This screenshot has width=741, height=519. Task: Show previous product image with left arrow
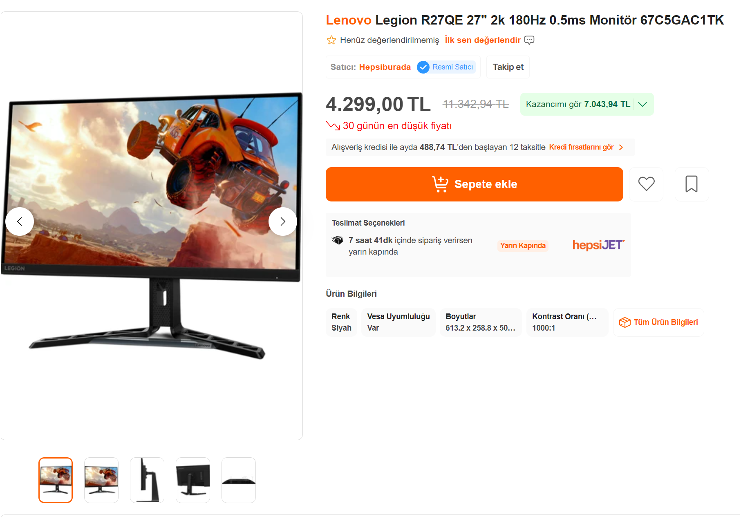pos(20,221)
